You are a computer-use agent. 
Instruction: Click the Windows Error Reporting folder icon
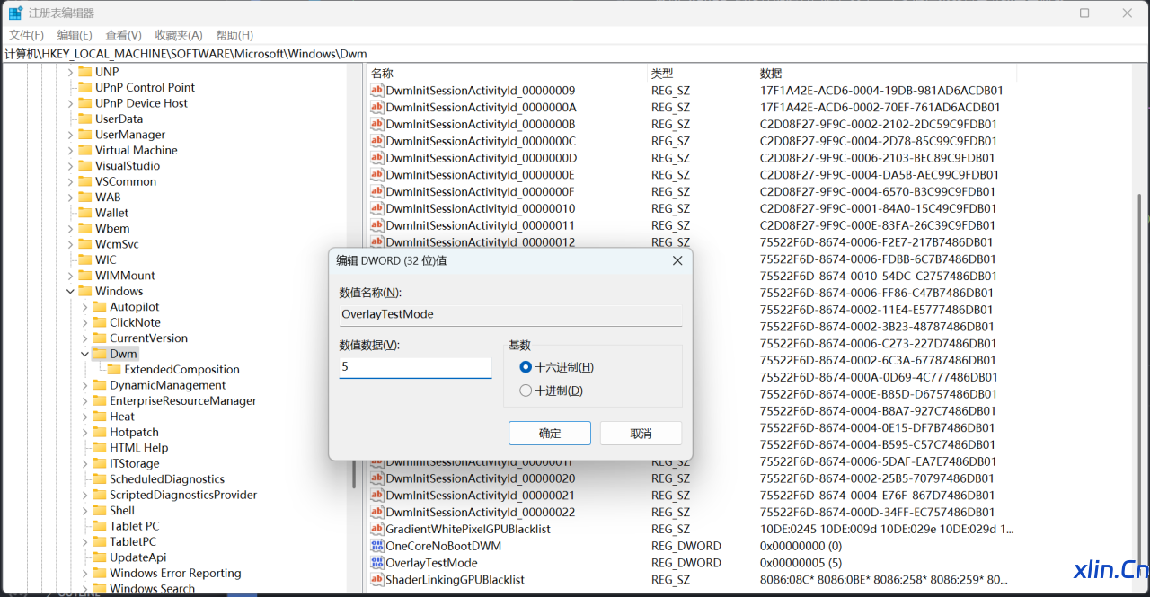[x=100, y=573]
